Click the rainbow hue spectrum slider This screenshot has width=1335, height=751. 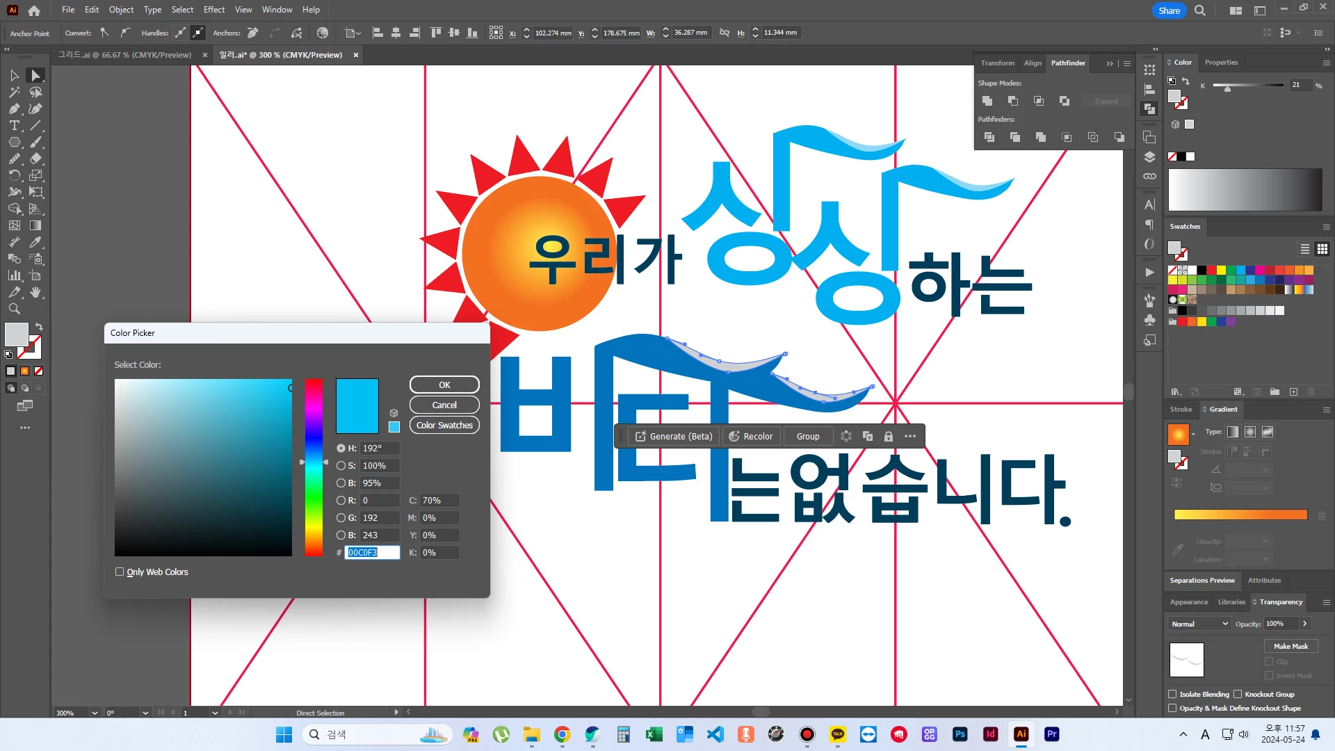click(314, 467)
